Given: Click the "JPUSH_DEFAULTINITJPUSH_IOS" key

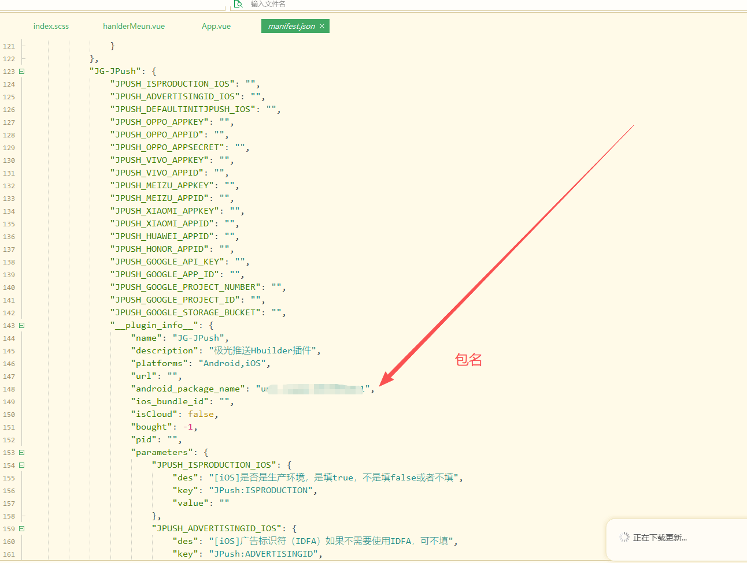Looking at the screenshot, I should tap(183, 109).
